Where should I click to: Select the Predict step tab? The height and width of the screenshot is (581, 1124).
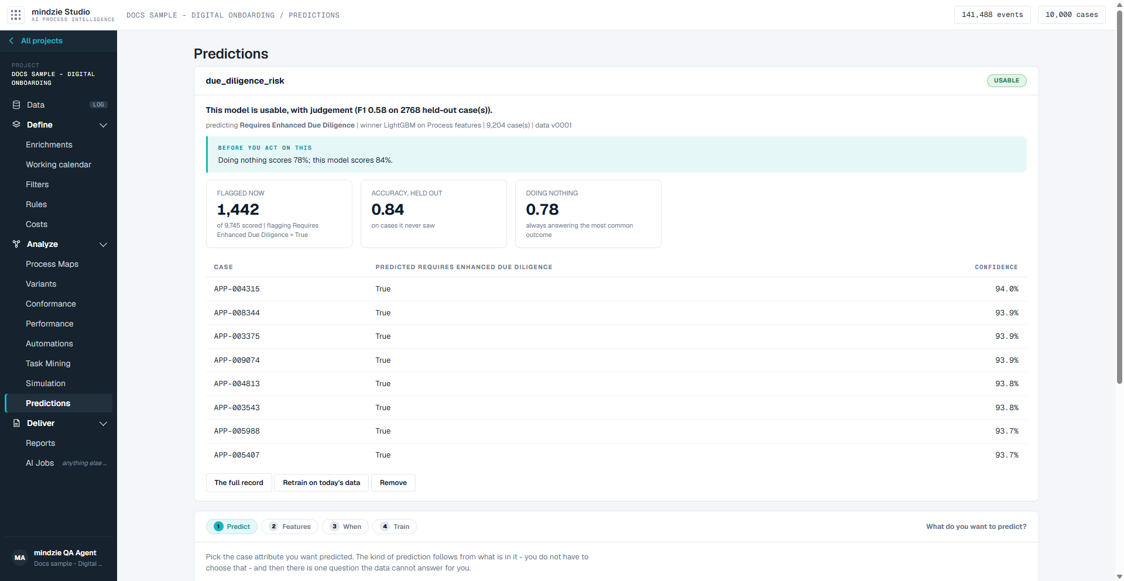(232, 527)
